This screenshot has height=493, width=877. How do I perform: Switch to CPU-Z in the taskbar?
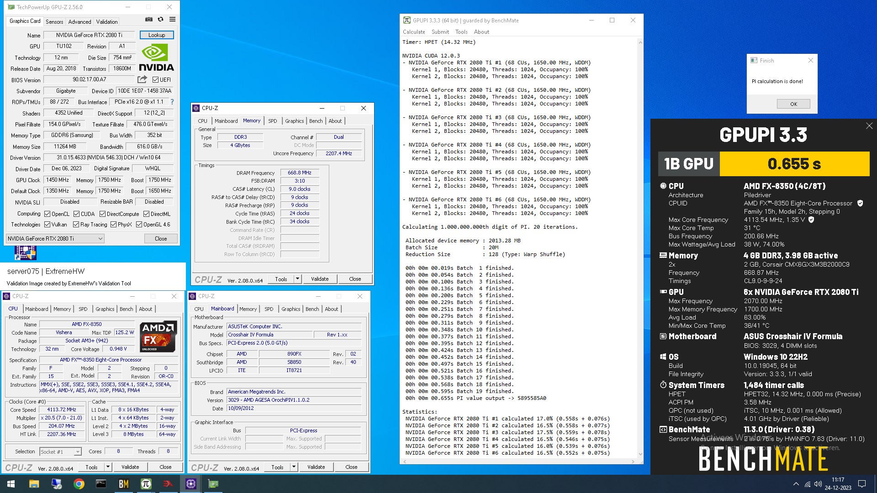191,484
